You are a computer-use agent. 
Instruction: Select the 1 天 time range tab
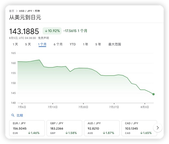click(x=15, y=44)
